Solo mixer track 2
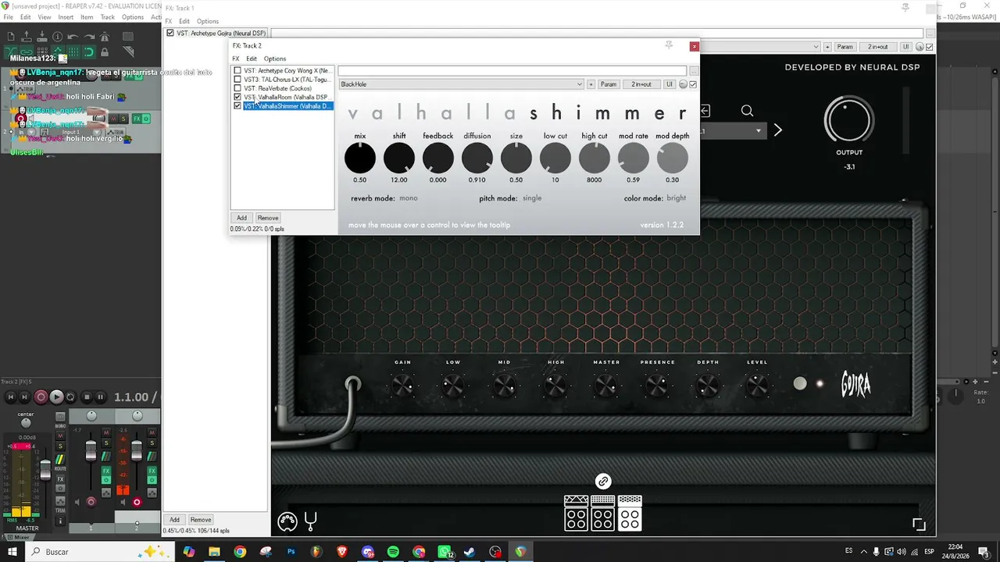The height and width of the screenshot is (562, 1000). (152, 443)
